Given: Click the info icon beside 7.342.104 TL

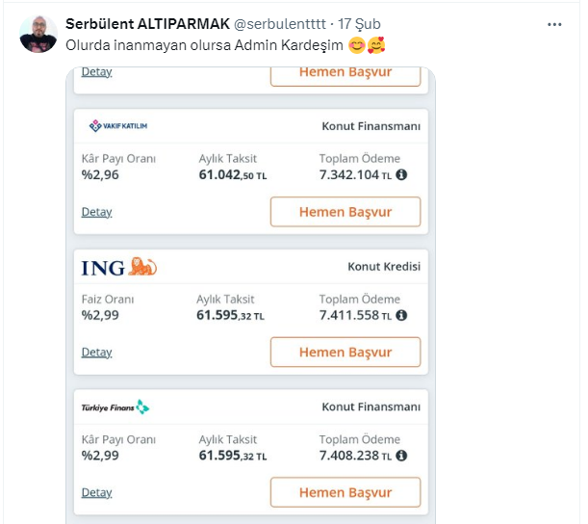Looking at the screenshot, I should [401, 175].
